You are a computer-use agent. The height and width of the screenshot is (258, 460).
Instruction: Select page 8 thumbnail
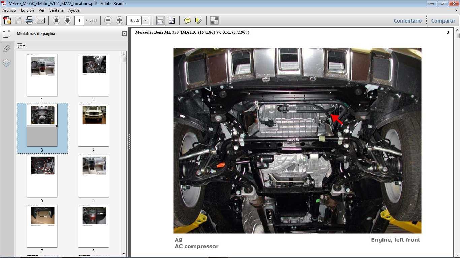[x=94, y=226]
